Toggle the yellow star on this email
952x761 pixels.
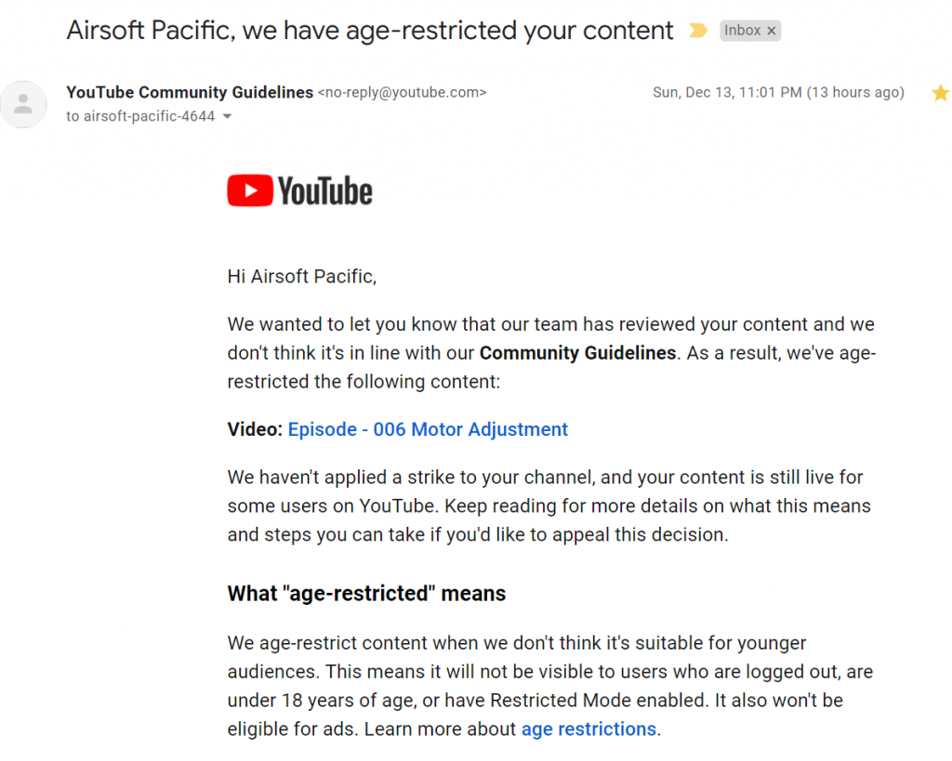click(941, 93)
